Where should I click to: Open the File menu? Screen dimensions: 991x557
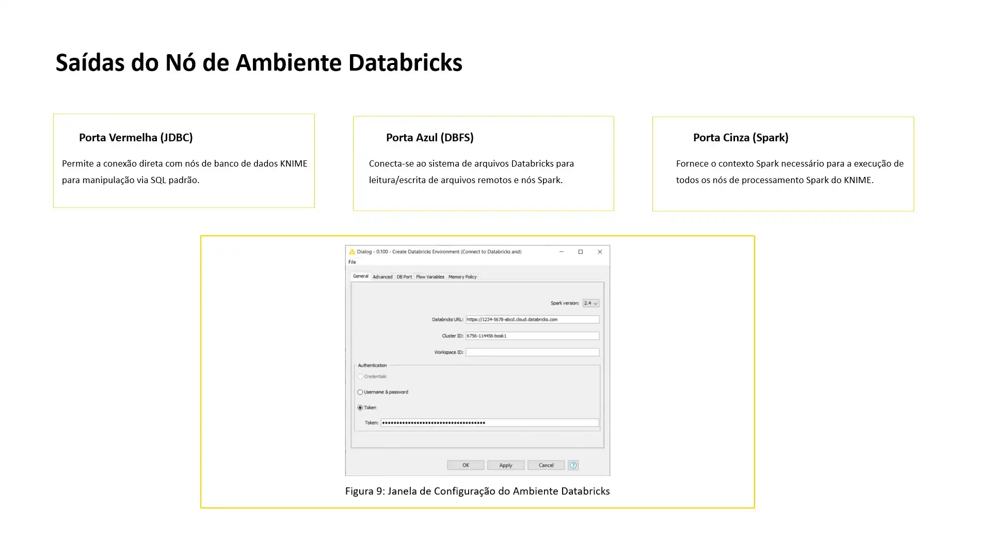tap(352, 262)
